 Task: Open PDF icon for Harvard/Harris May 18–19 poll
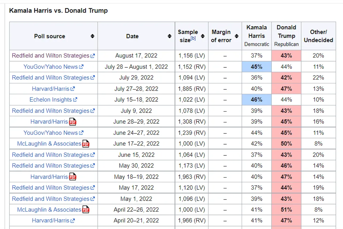(73, 177)
